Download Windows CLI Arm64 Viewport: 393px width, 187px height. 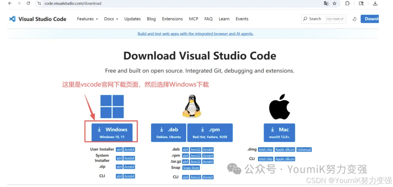[129, 176]
